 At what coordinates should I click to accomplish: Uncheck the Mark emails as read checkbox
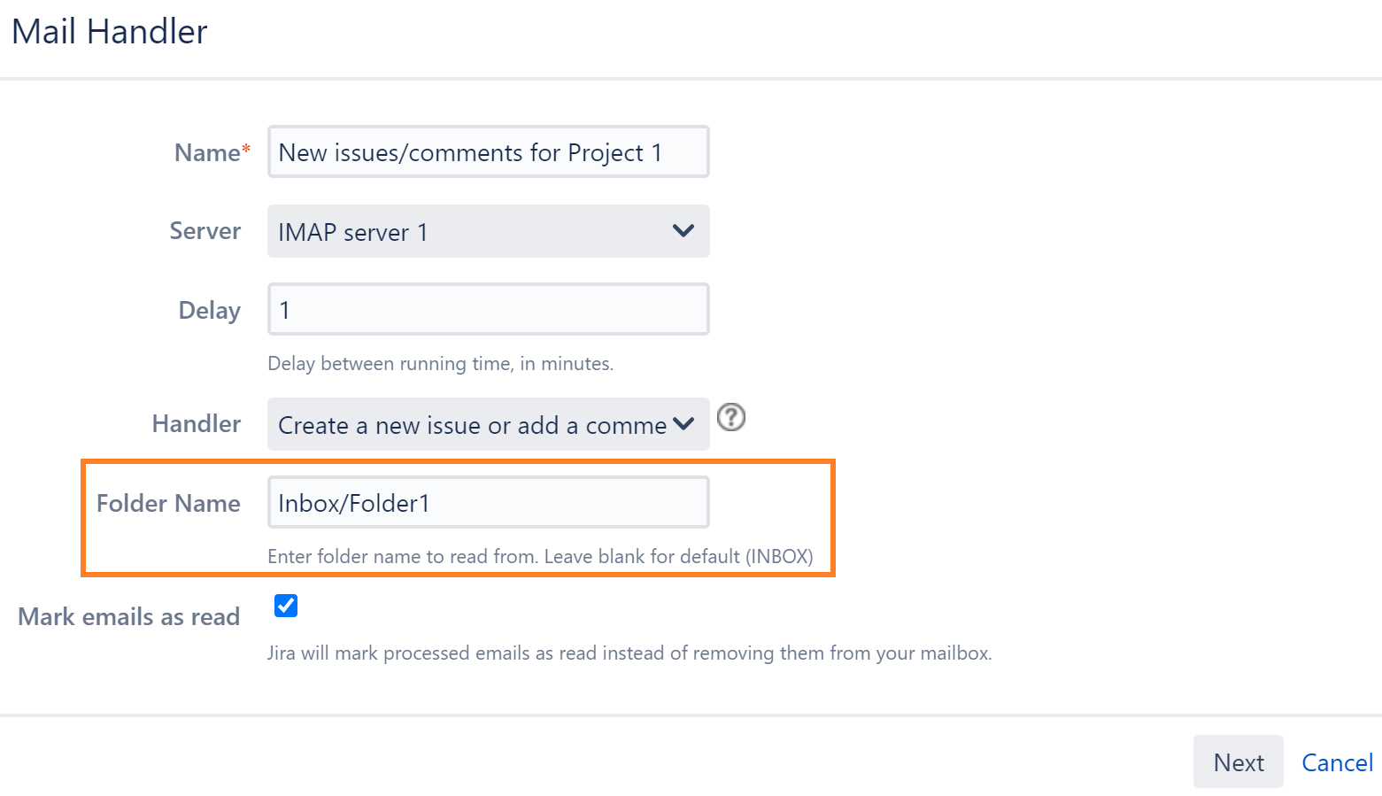click(285, 605)
